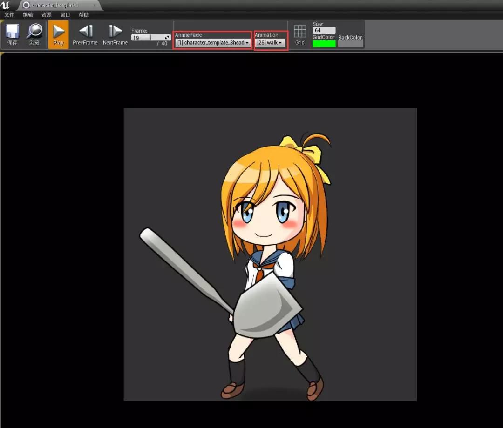Step back with PrevFrame

click(85, 34)
